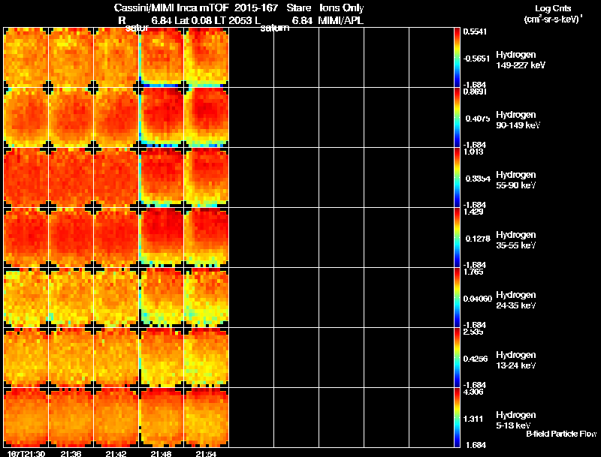Click the MIMI/APL text in the header
Screen dimensions: 601x457
[x=340, y=20]
